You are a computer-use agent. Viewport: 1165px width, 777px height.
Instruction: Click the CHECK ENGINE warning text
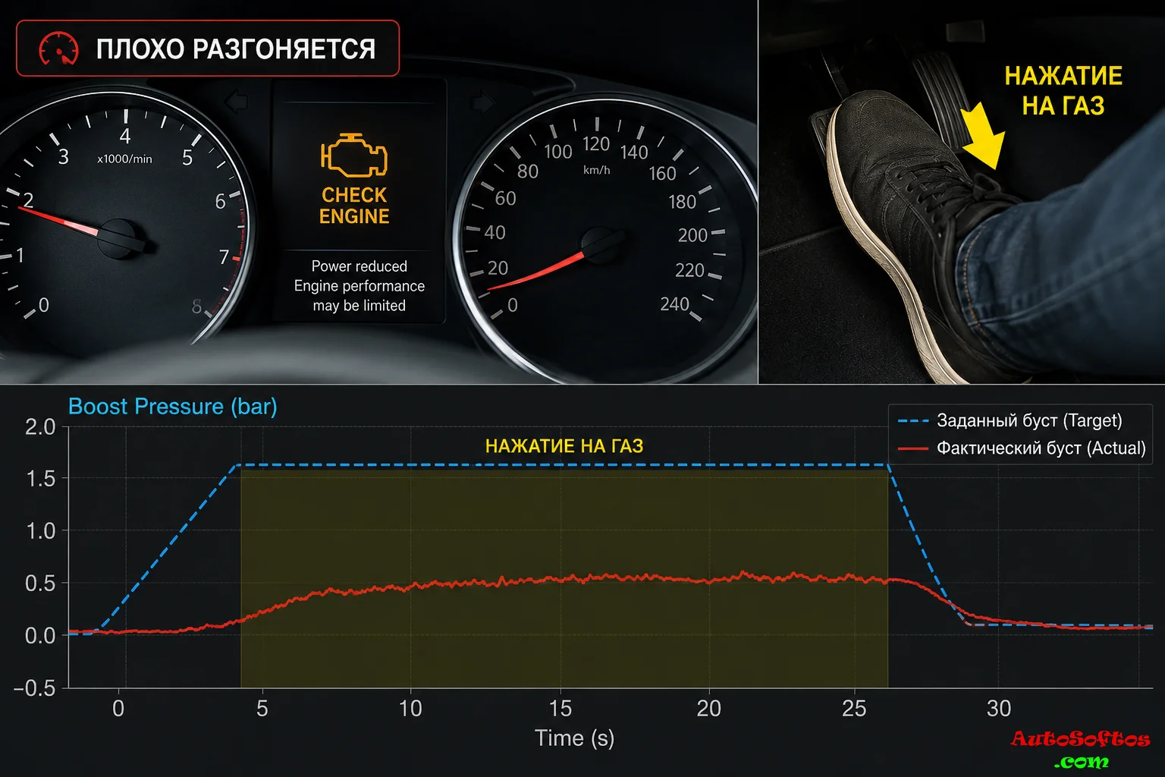pos(354,206)
